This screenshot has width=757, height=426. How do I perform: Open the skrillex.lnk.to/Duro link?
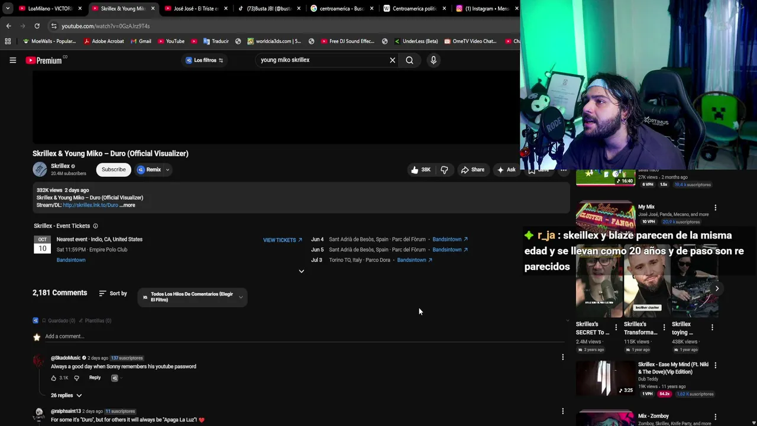tap(90, 205)
